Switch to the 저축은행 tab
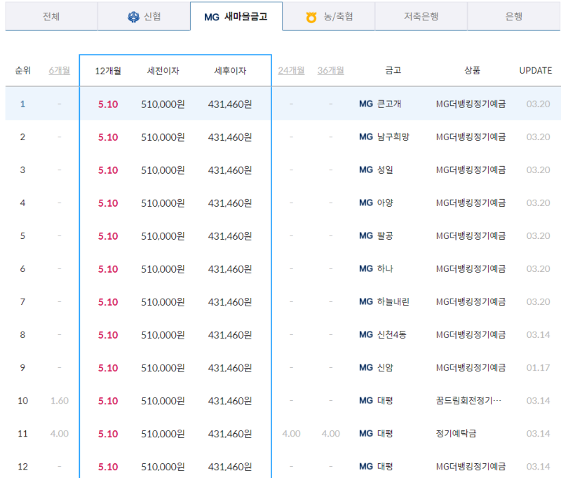The width and height of the screenshot is (561, 478). (421, 16)
